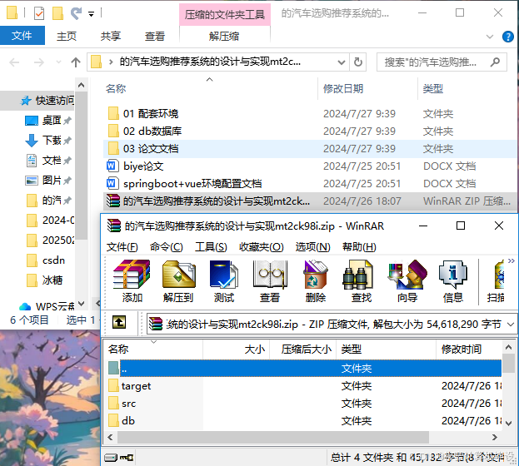
Task: Click the Extract To (解压到) icon
Action: coord(178,281)
